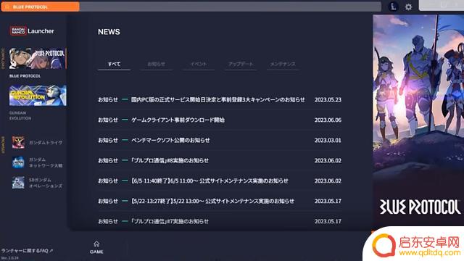
Task: Switch to the イベント news tab
Action: point(199,64)
